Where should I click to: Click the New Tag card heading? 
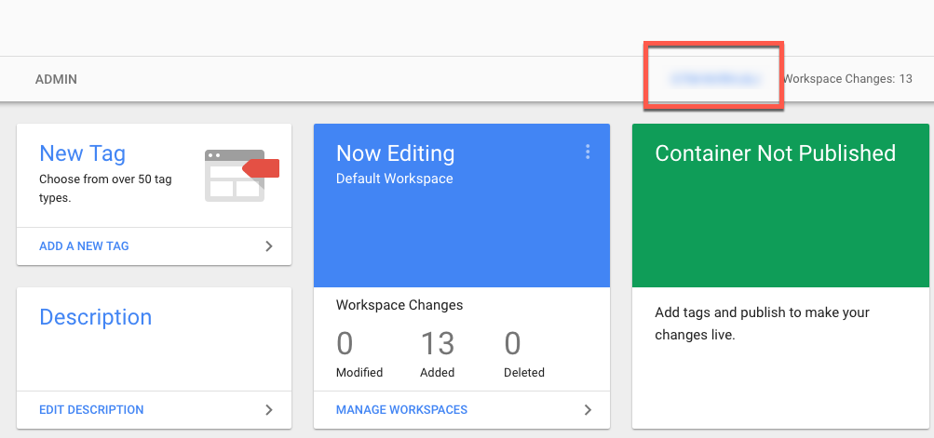coord(82,153)
